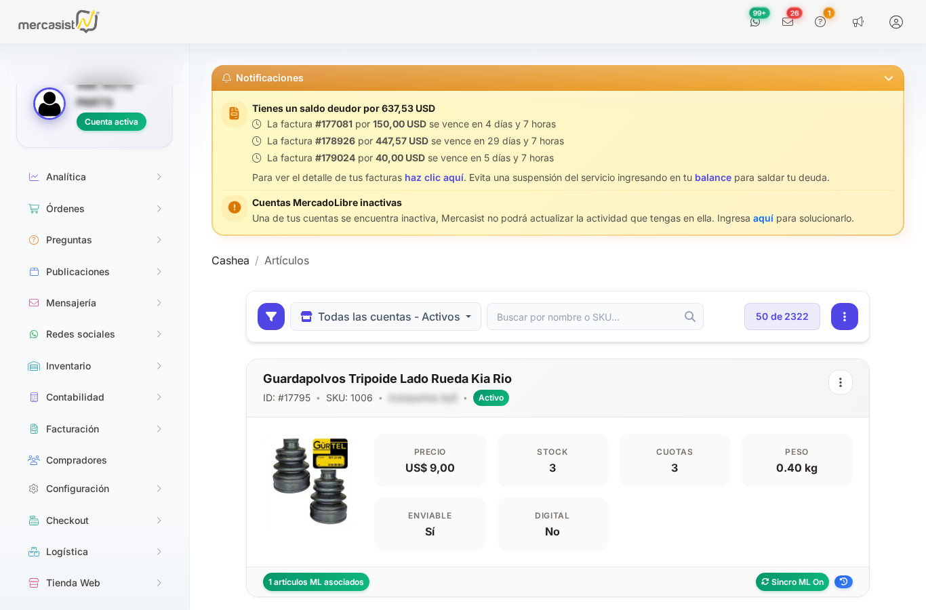Toggle the Sincro ML On badge

pyautogui.click(x=792, y=582)
